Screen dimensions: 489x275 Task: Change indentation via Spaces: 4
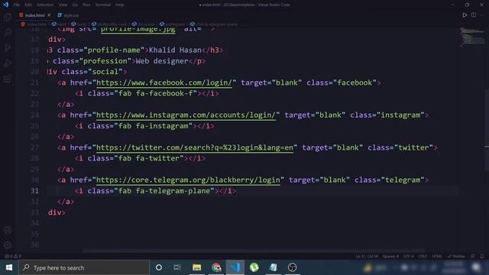(390, 257)
